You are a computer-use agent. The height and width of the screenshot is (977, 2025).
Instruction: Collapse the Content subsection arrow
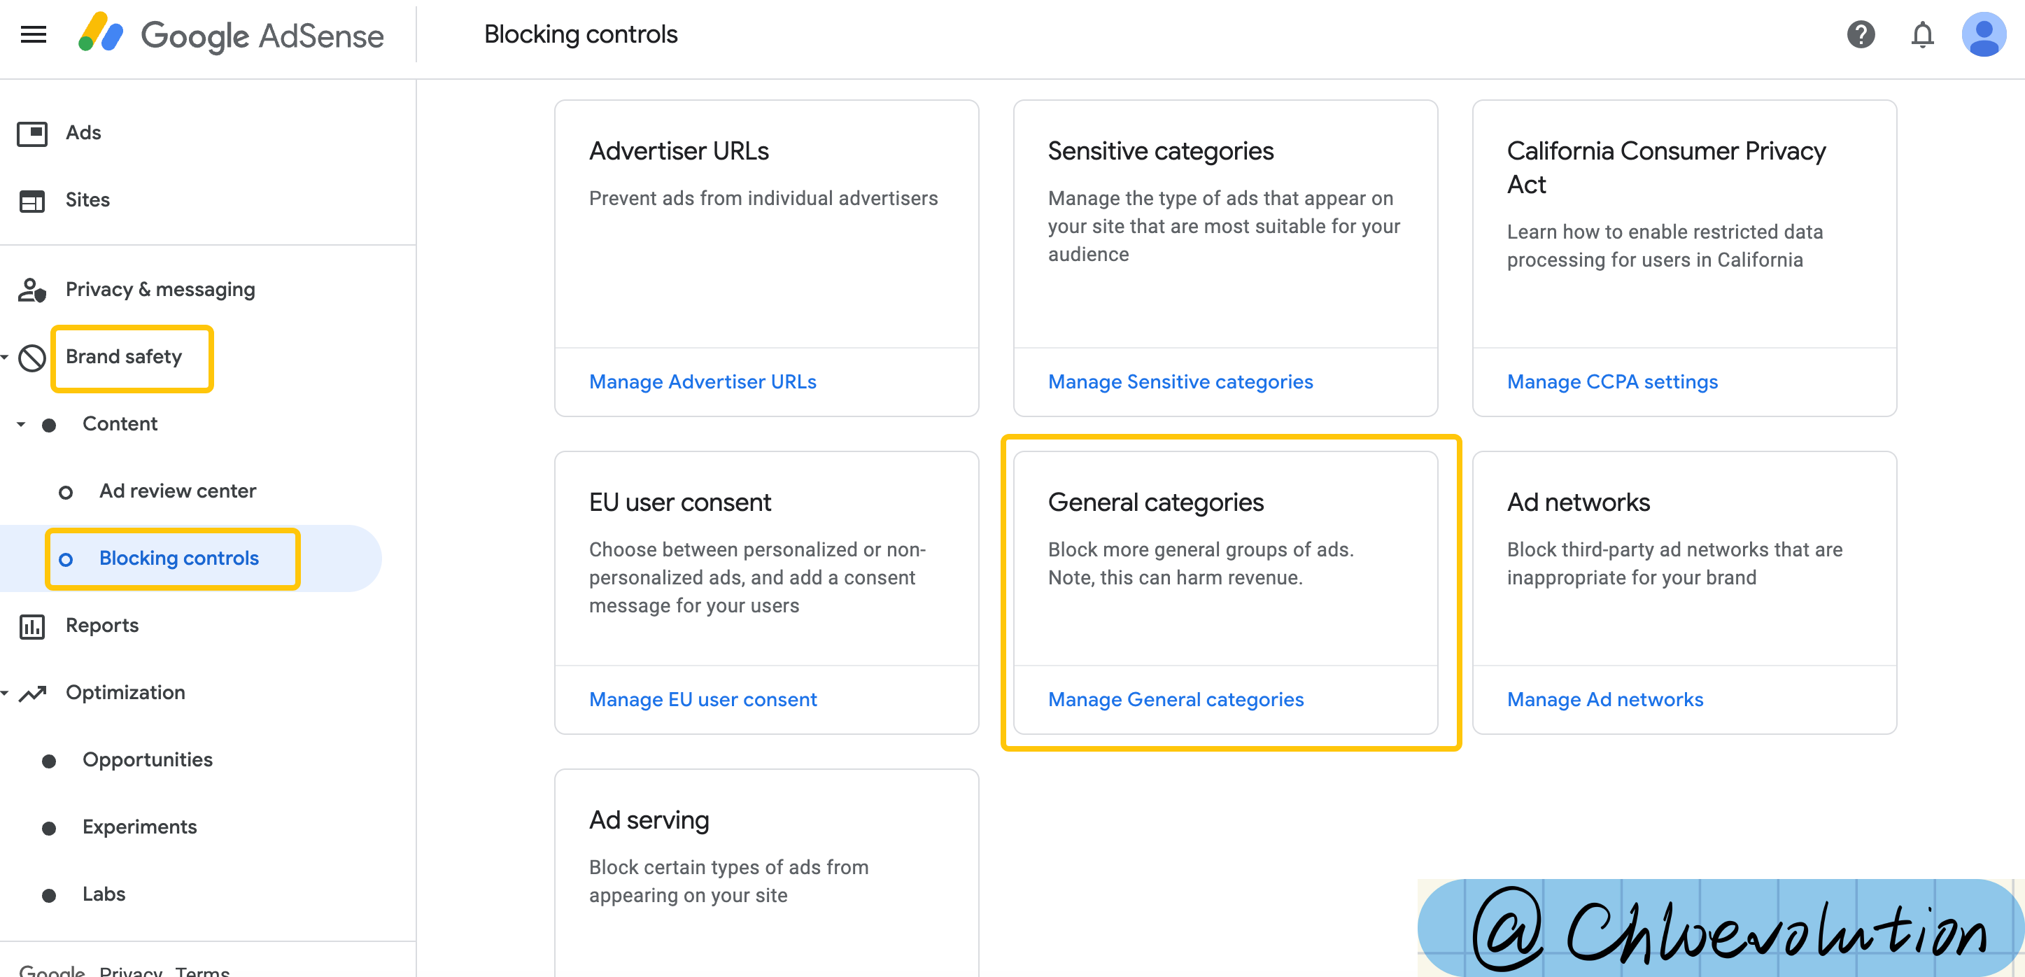click(x=21, y=424)
